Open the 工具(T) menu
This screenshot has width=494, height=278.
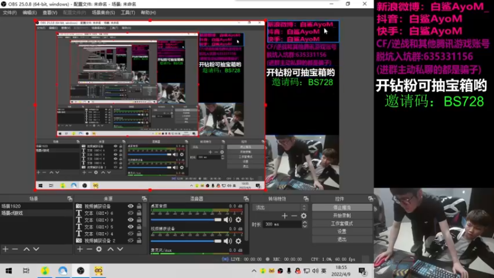tap(128, 12)
